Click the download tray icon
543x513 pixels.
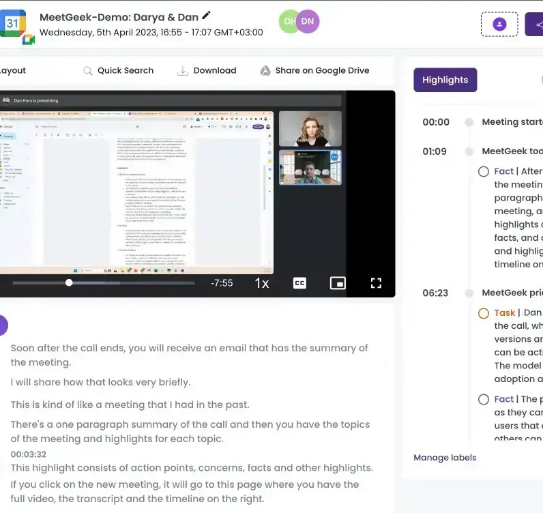(x=183, y=71)
